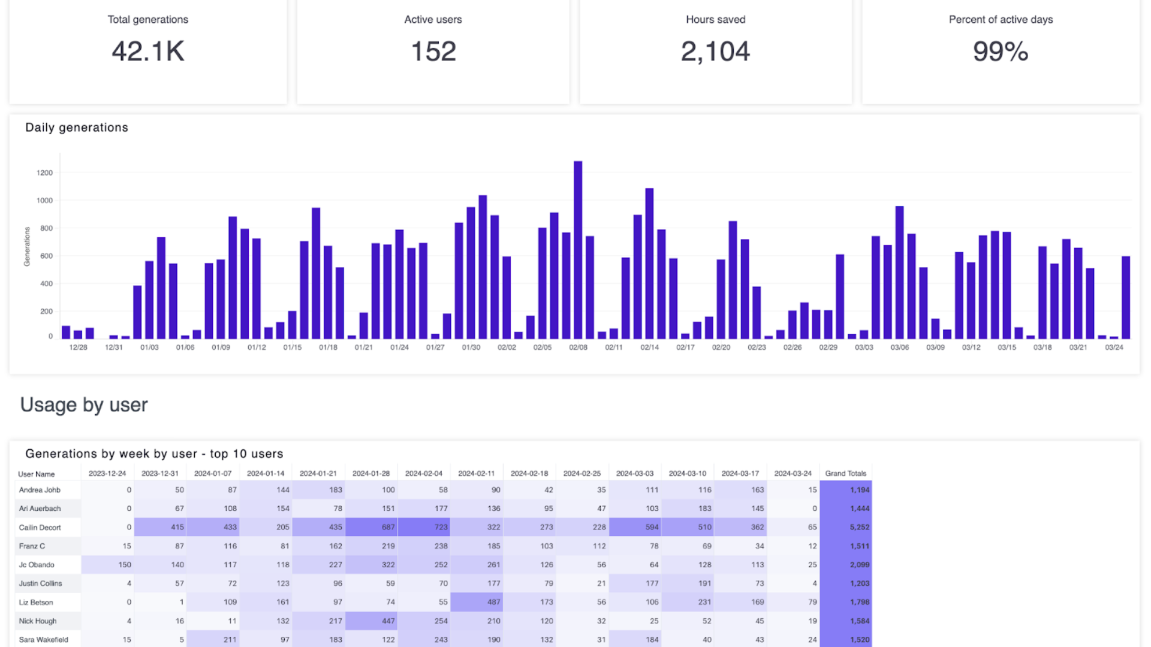Select the Cailin Decort row name
Viewport: 1151px width, 647px height.
pos(40,527)
